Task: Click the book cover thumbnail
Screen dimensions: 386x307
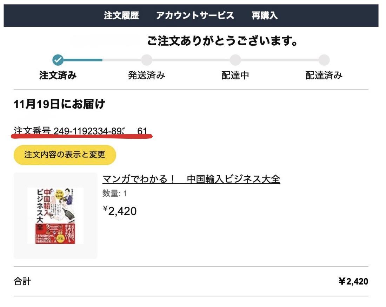Action: click(55, 215)
